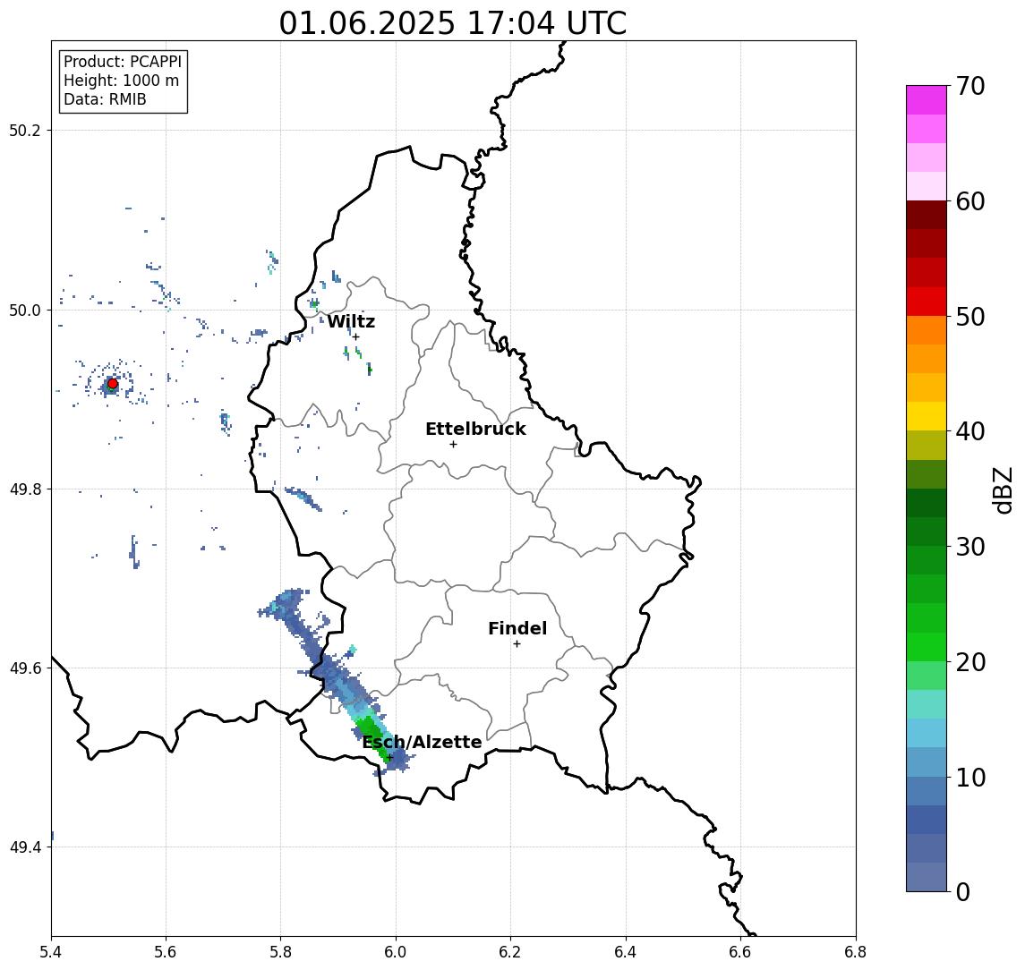Click the yellow colorbar segment above 40
The image size is (1025, 970).
(927, 416)
